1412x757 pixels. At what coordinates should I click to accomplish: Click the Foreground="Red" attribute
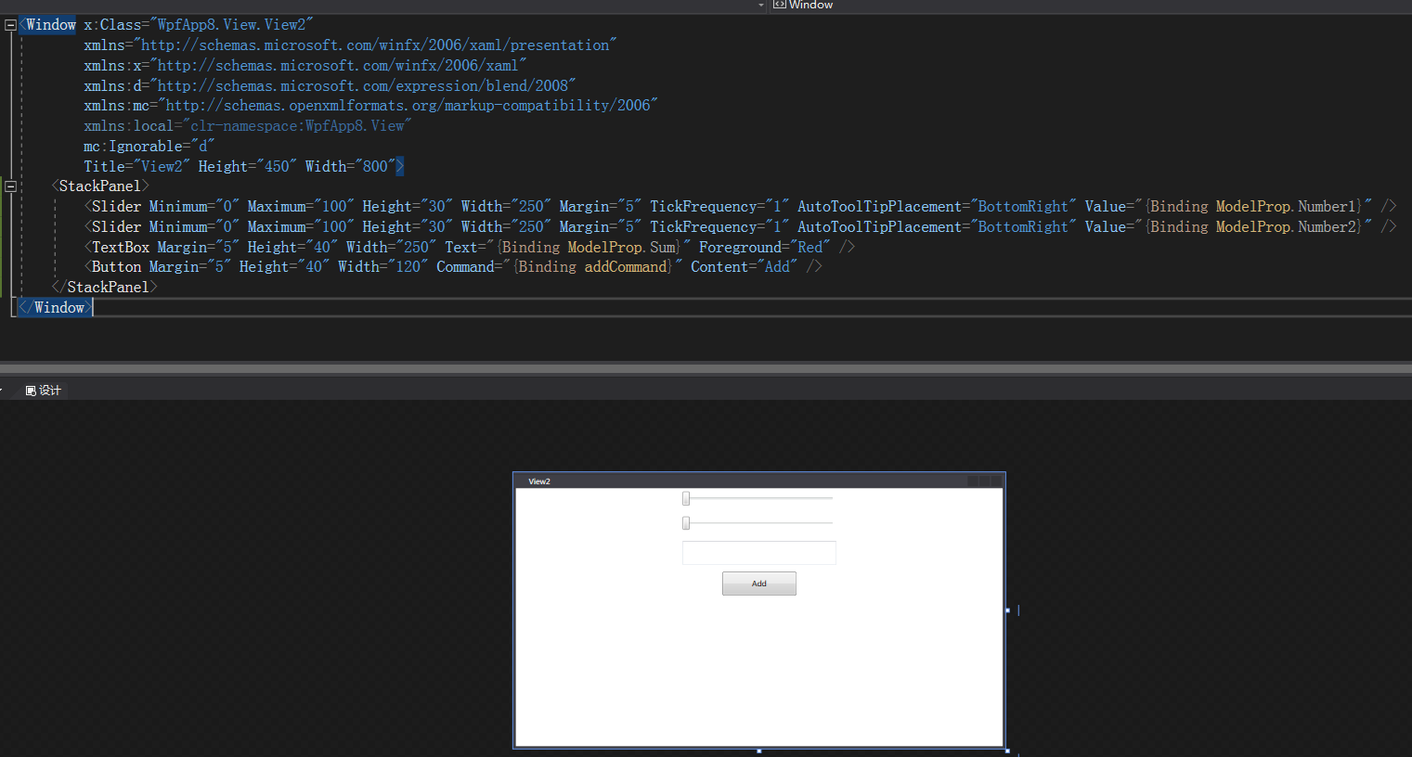pyautogui.click(x=765, y=248)
